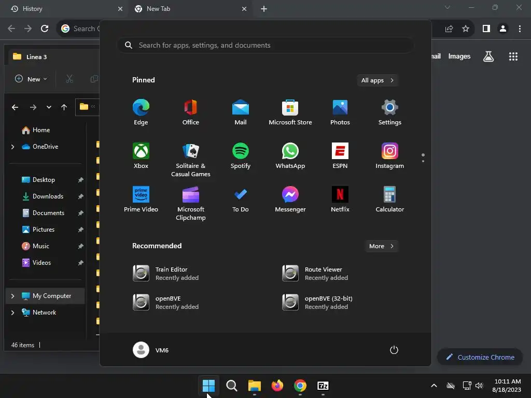Launch the Xbox app
The image size is (531, 398).
[x=141, y=155]
